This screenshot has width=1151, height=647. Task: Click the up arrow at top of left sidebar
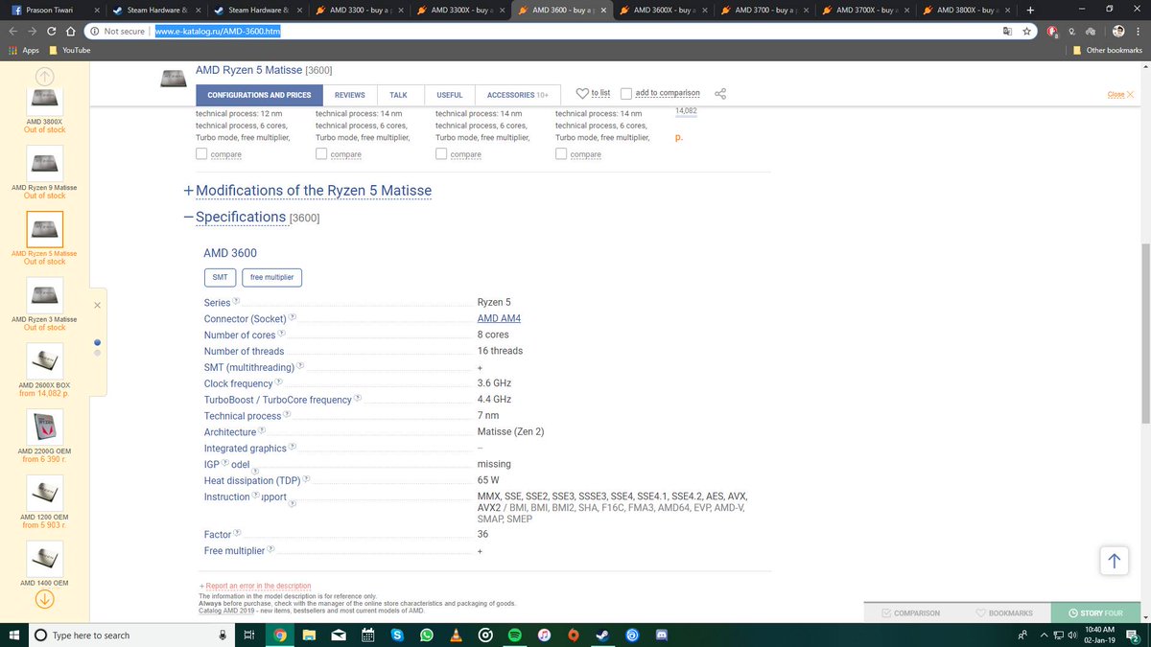[x=45, y=76]
